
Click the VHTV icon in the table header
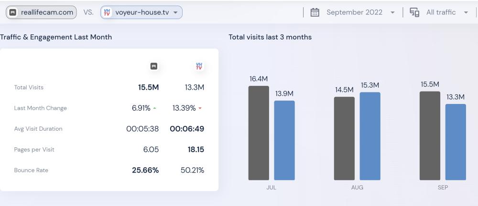pyautogui.click(x=199, y=66)
